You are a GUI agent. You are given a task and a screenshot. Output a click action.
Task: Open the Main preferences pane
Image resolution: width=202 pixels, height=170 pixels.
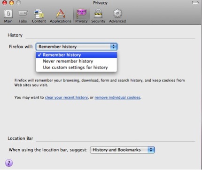8,16
